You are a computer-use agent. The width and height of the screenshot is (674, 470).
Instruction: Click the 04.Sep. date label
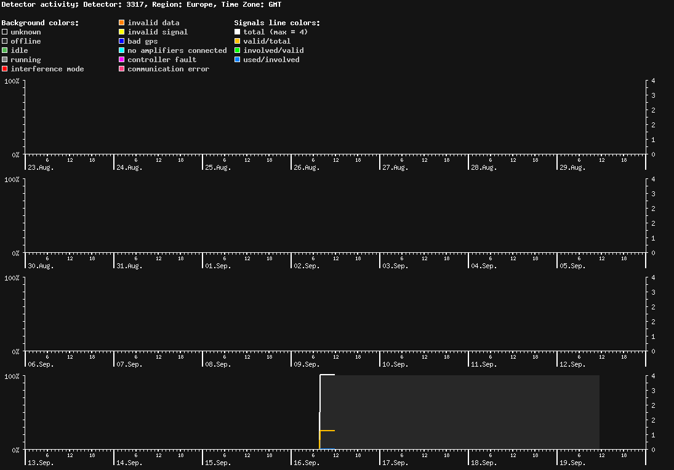click(x=484, y=266)
